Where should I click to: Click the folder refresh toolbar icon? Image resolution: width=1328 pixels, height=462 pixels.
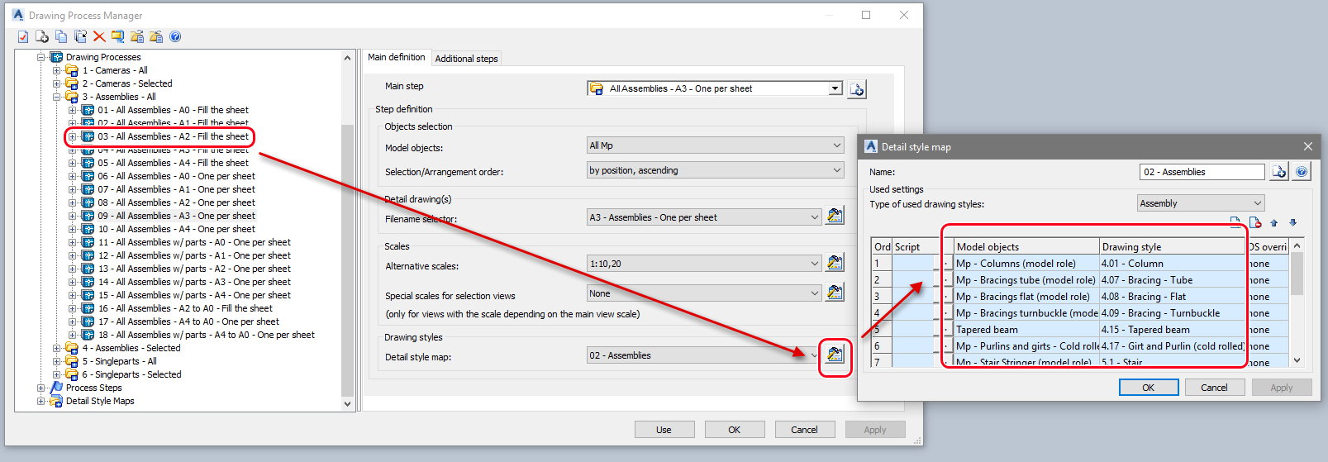coord(118,36)
